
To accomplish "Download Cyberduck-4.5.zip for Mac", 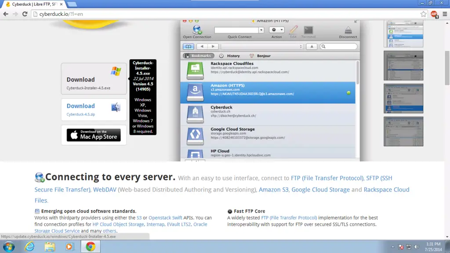I will click(94, 109).
